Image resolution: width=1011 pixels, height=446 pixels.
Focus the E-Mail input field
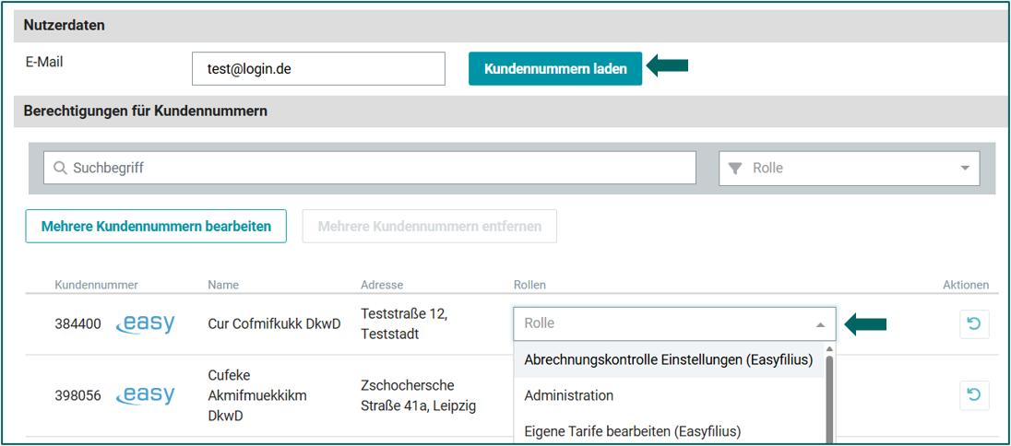318,68
